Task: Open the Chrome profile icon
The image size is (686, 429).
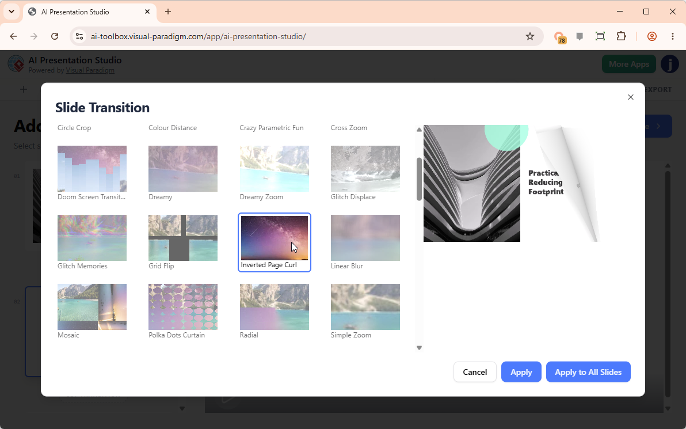Action: [x=652, y=36]
